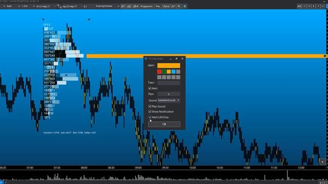Click the ДП toolbar button

point(123,6)
